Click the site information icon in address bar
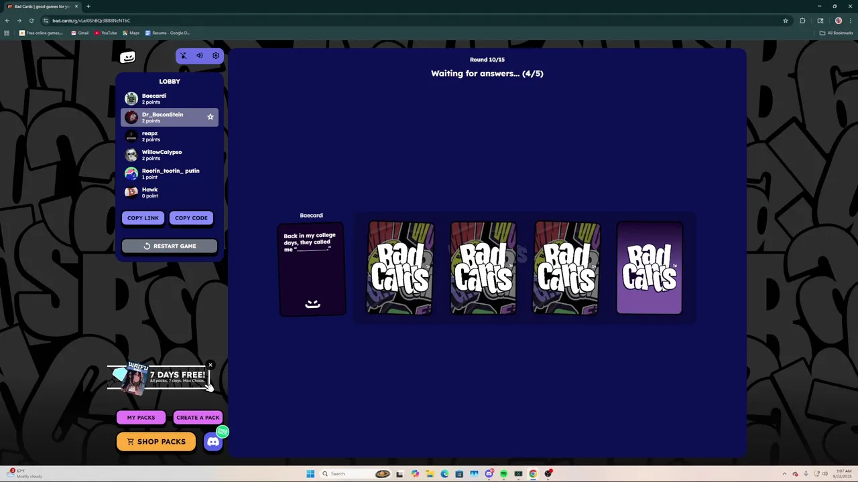The width and height of the screenshot is (858, 482). (46, 21)
